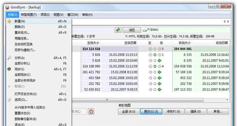Click the horizontal scrollbar thumb
Screen dimensions: 237x126
[x=137, y=100]
